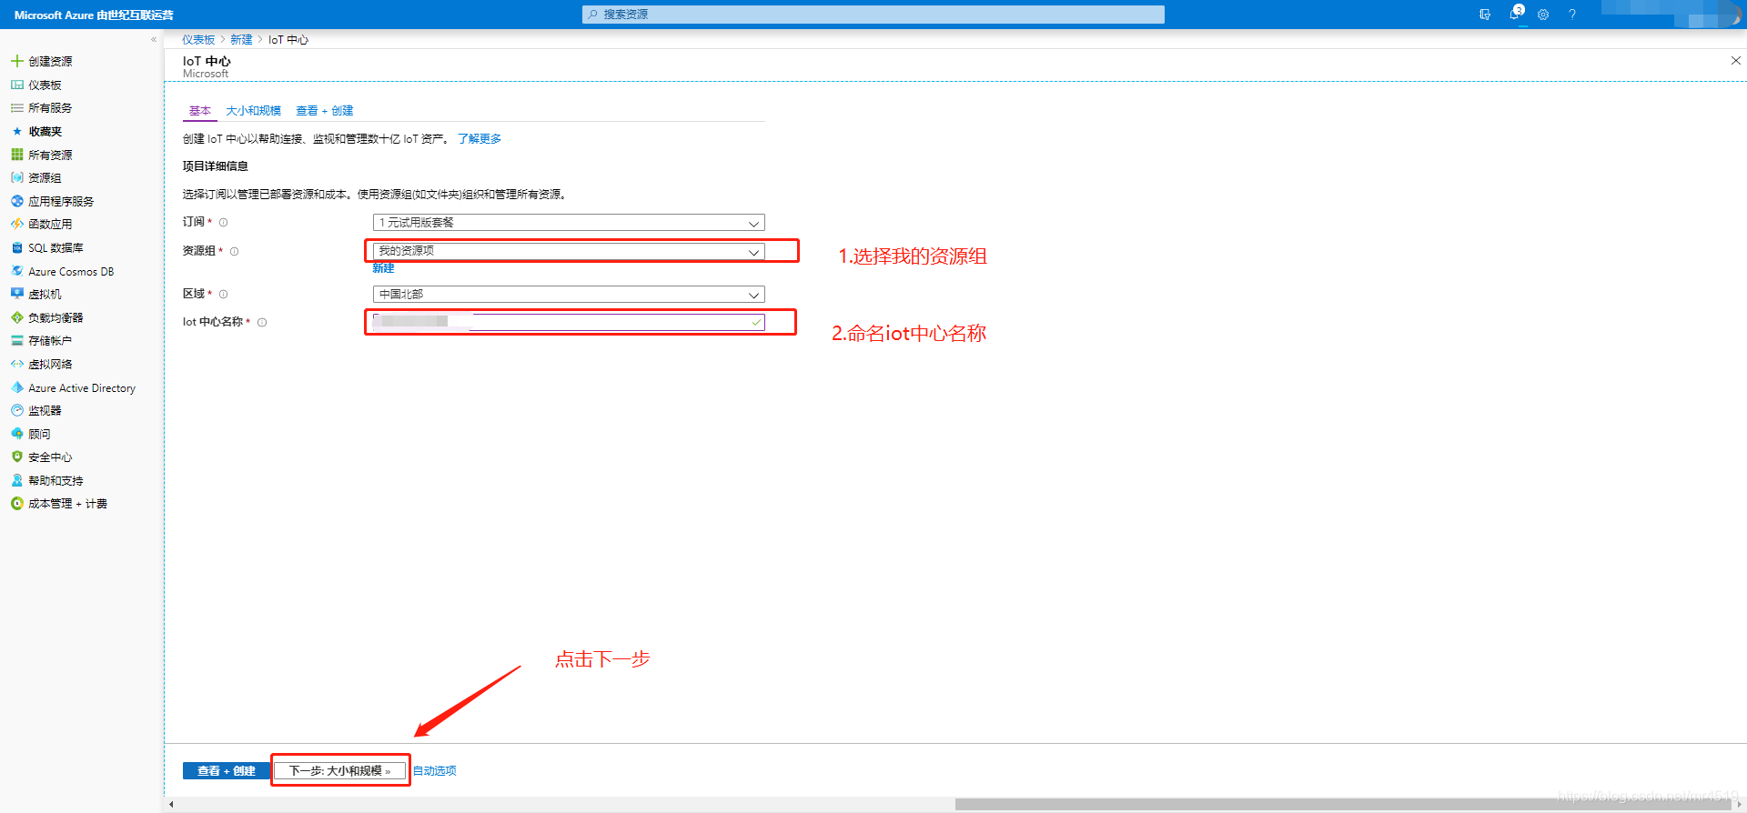
Task: Open App Services icon in sidebar
Action: (16, 201)
